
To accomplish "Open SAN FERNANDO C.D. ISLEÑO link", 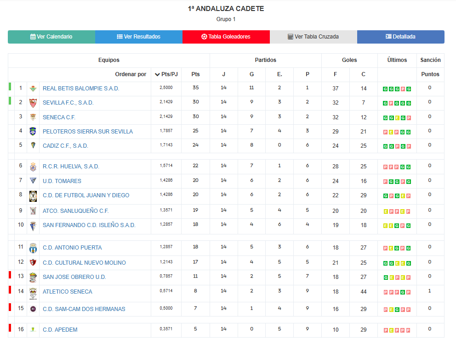I will [x=89, y=225].
